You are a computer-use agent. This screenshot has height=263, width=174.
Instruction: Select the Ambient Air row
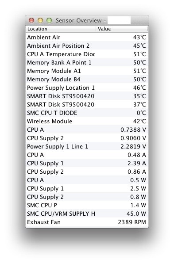pos(87,37)
